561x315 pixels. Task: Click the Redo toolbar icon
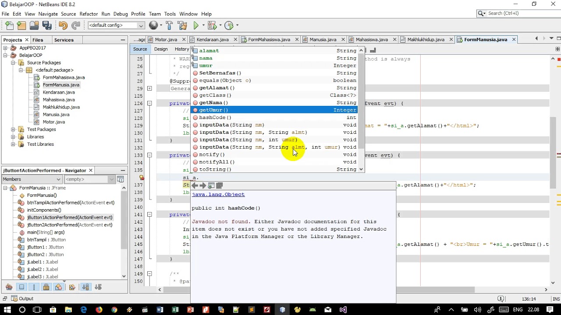click(x=76, y=25)
